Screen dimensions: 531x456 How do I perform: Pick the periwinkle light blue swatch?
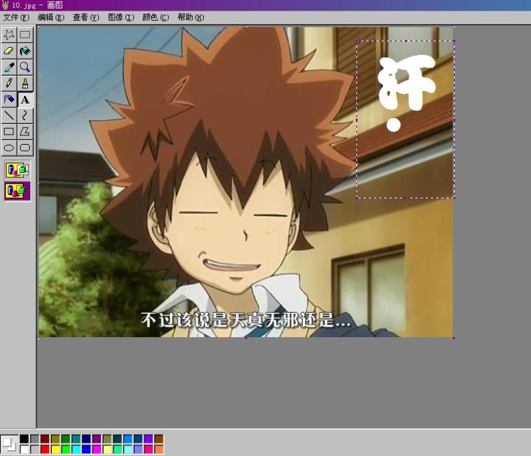pos(138,449)
